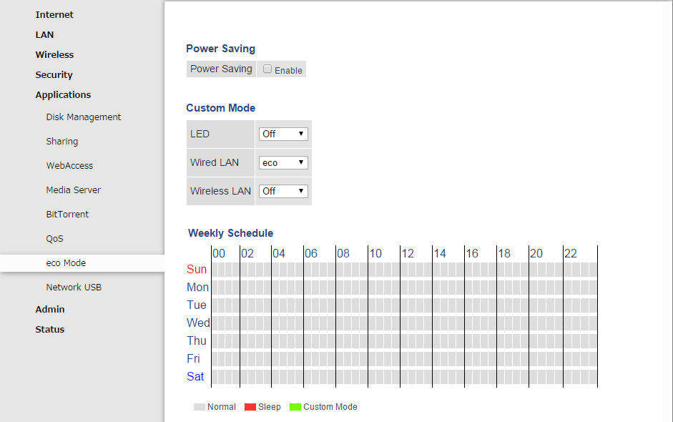673x422 pixels.
Task: Click the Sat row label in schedule
Action: pos(195,376)
